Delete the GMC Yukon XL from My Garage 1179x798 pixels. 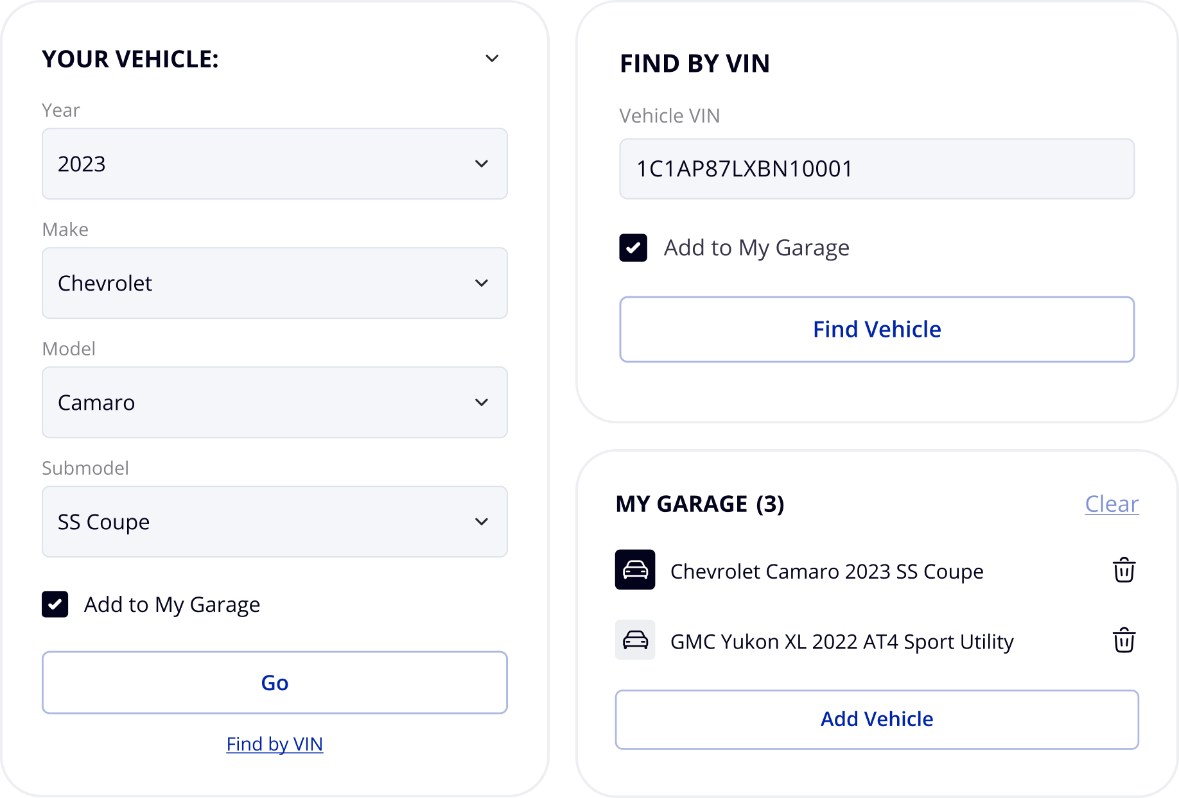pos(1123,640)
